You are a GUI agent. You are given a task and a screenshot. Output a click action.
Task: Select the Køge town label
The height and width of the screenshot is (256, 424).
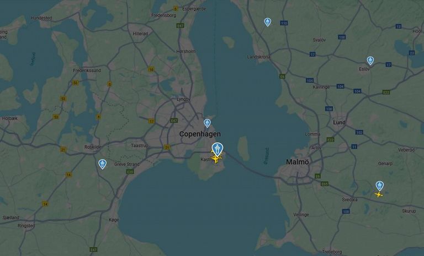(x=114, y=220)
